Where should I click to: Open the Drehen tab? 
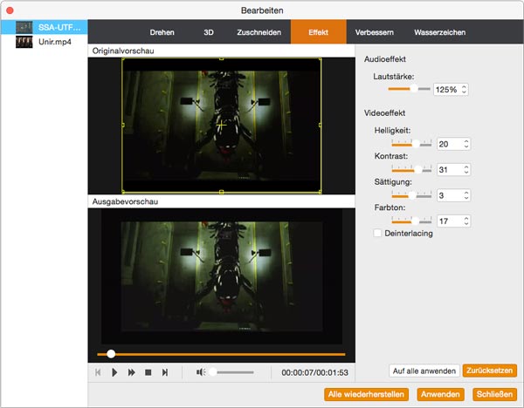[x=162, y=32]
